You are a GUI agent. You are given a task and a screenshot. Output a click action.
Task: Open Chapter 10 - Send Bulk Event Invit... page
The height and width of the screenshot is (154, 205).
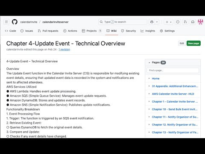(175, 109)
